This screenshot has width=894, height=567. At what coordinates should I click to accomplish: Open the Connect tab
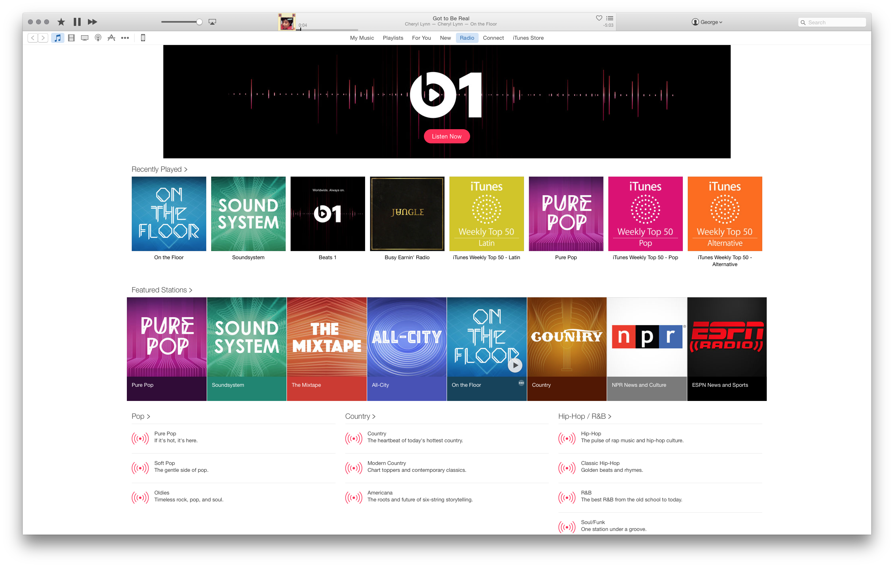click(493, 38)
